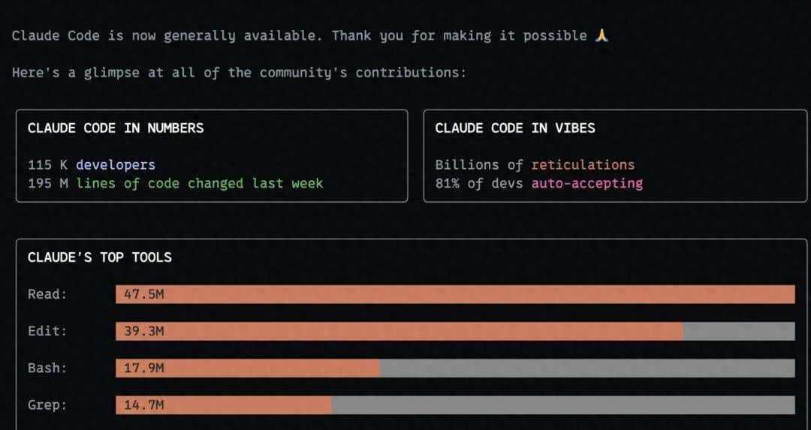Click the gray unfilled end of the Edit bar

[x=739, y=331]
